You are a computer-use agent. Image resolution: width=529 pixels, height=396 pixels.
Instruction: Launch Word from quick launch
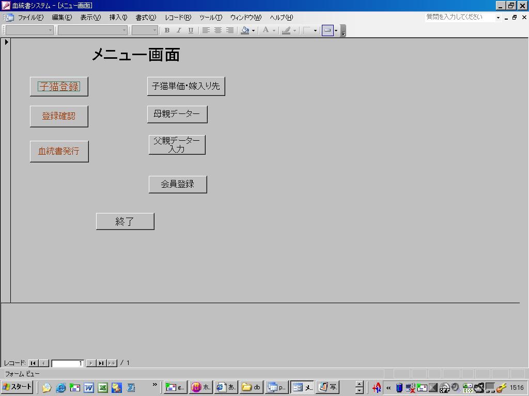pos(89,388)
